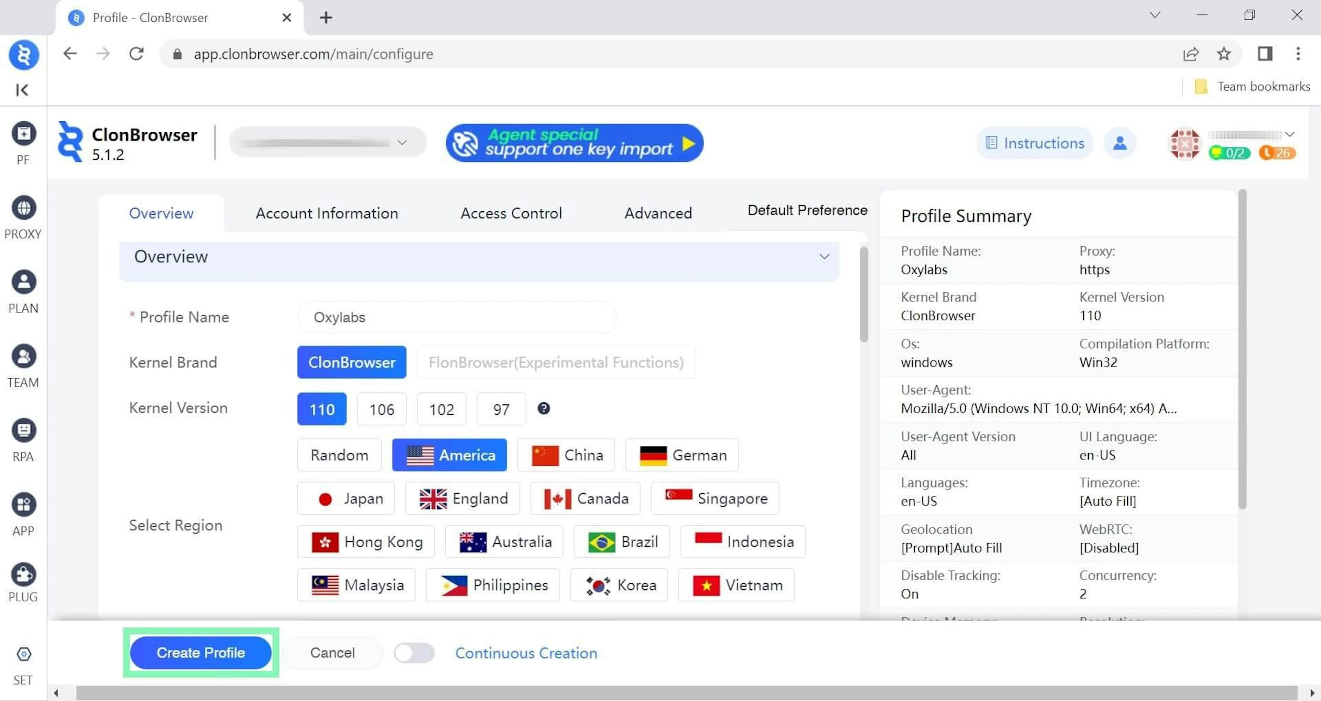Click the horizontal scrollbar at page bottom
Viewport: 1321px width, 701px height.
(x=687, y=693)
